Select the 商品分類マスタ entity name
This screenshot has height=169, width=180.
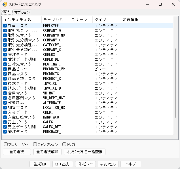coord(22,79)
